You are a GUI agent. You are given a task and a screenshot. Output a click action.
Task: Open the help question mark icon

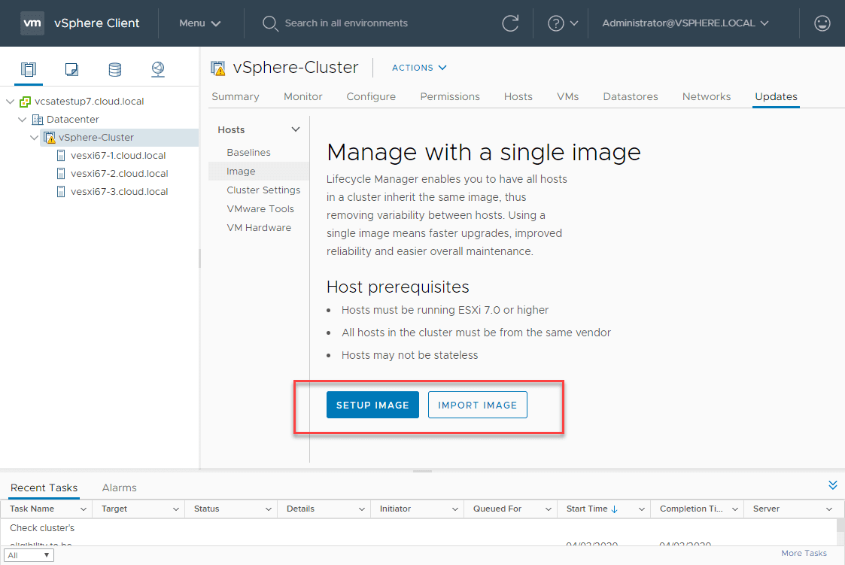(x=555, y=23)
